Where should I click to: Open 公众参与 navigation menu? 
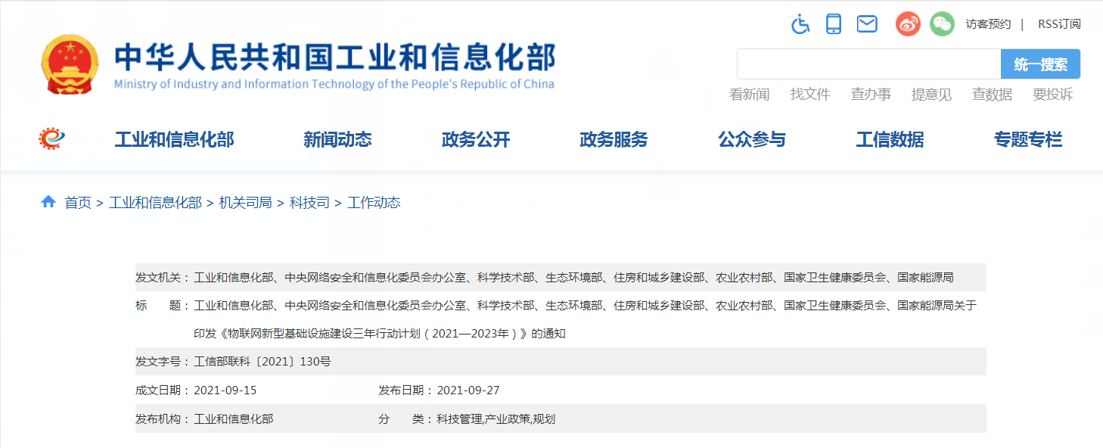pos(752,139)
